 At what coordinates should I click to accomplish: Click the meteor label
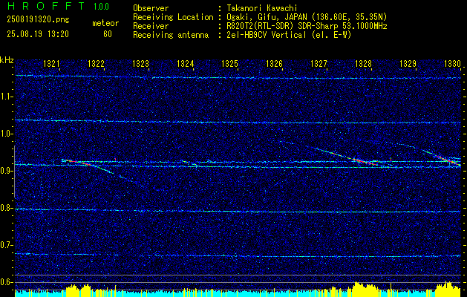click(x=105, y=23)
